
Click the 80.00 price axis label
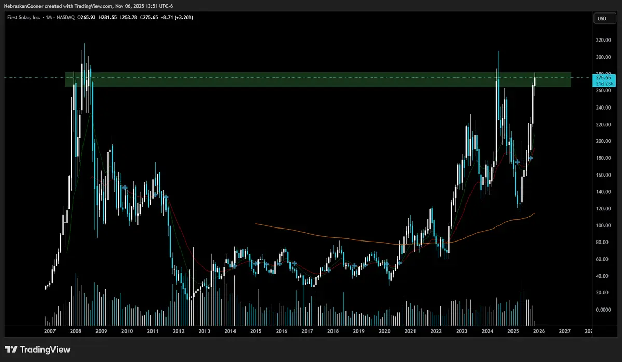[x=602, y=242]
